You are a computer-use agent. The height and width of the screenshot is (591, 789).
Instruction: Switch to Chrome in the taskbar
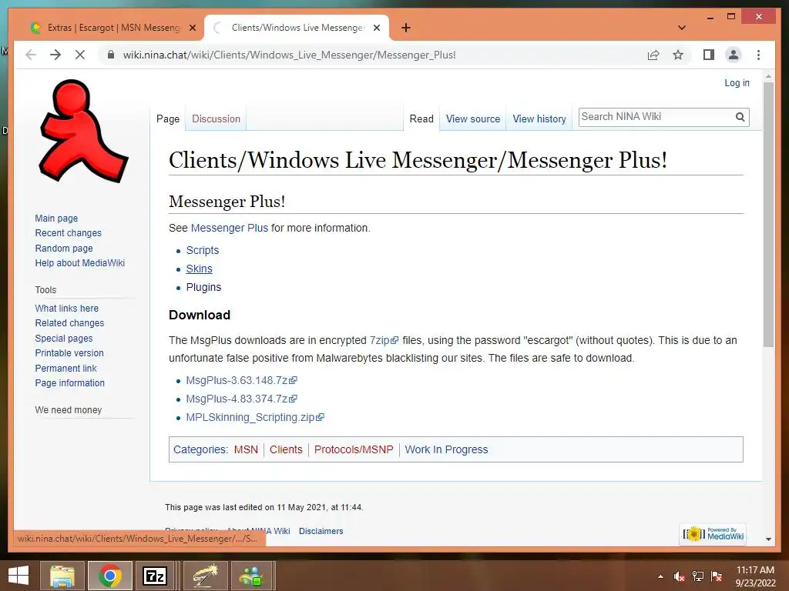pos(109,576)
